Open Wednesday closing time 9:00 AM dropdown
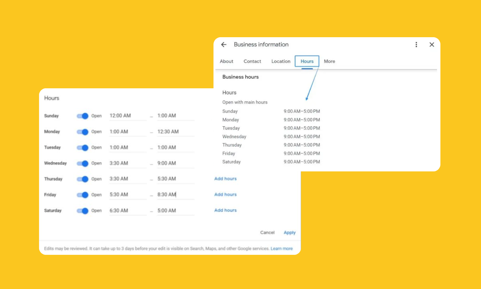The width and height of the screenshot is (481, 289). point(175,163)
